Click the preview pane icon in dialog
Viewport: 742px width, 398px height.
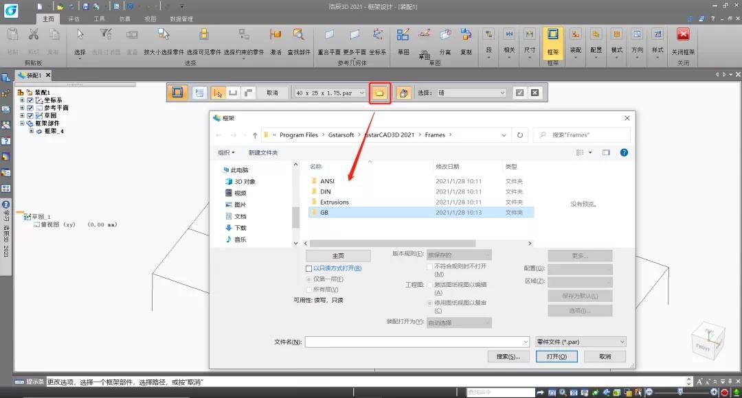pyautogui.click(x=606, y=152)
